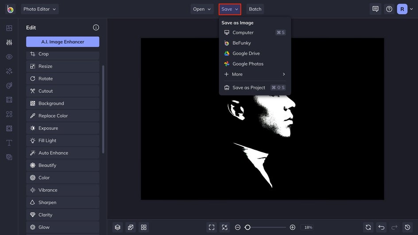Open the Background tool

[x=62, y=103]
